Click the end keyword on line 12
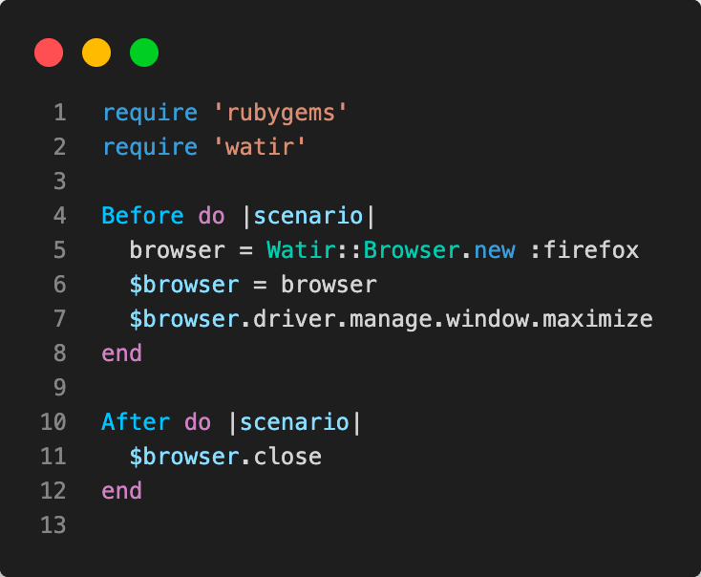This screenshot has height=577, width=701. 121,491
